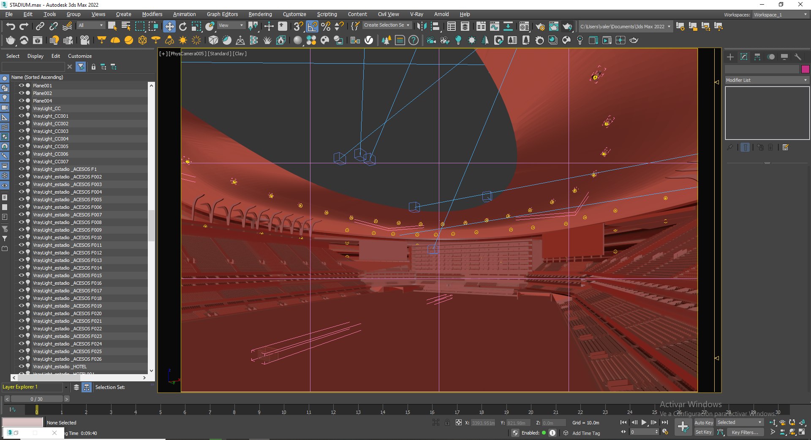Click the V-Ray logo toolbar icon
The width and height of the screenshot is (811, 440).
point(369,40)
